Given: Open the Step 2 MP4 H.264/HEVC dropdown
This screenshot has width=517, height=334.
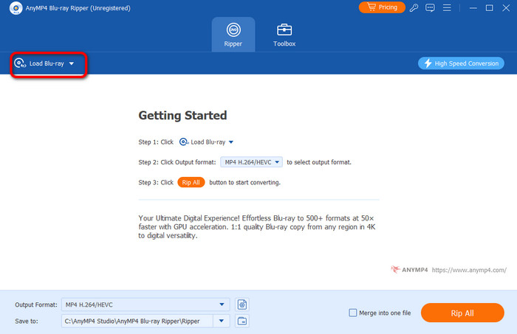Looking at the screenshot, I should pos(251,162).
